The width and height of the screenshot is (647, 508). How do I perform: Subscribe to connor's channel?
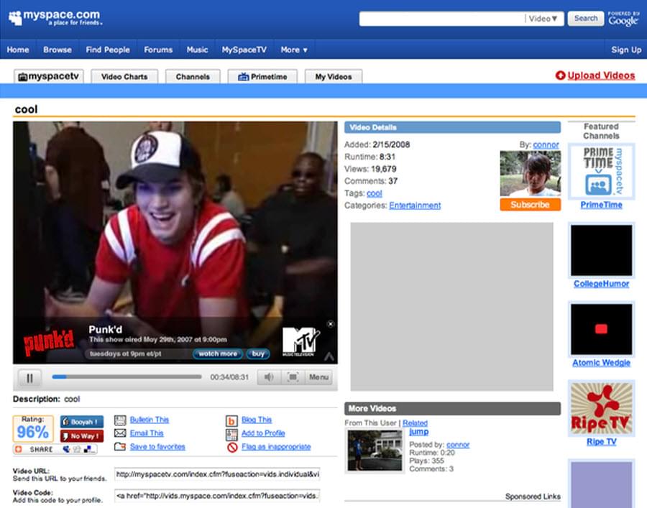tap(530, 205)
